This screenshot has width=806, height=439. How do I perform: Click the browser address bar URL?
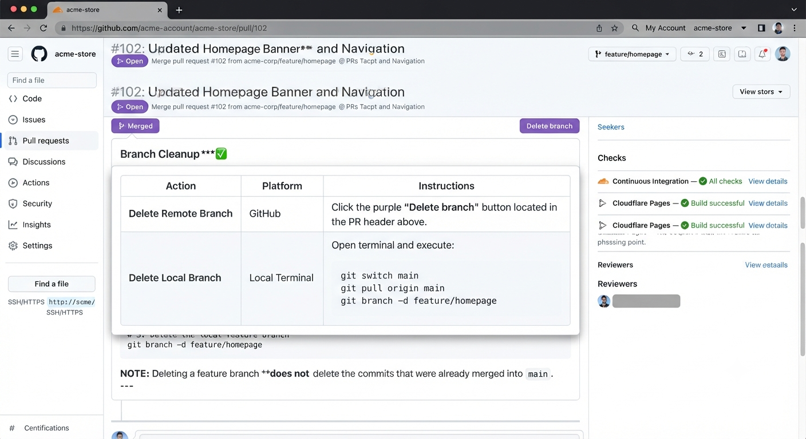coord(169,28)
